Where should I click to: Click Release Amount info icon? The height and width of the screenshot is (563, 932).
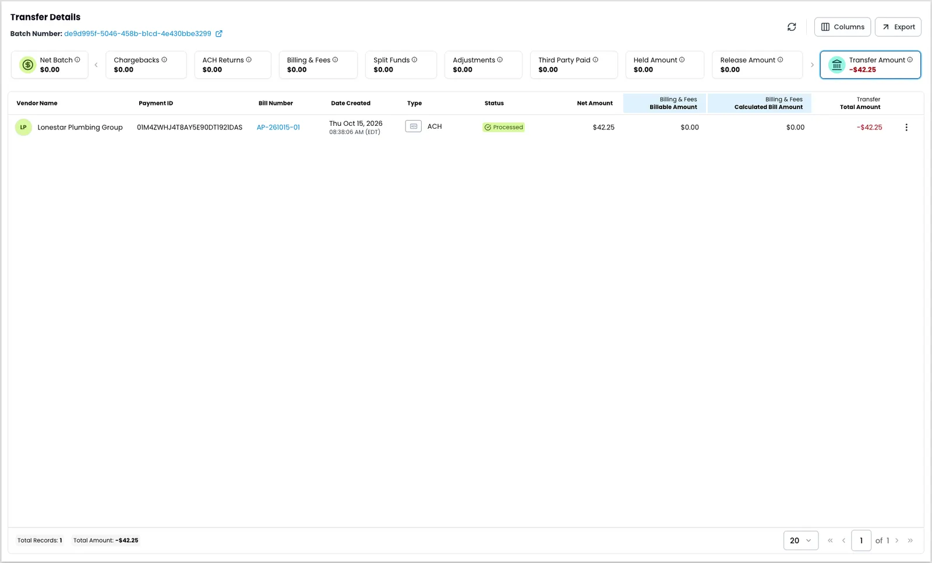click(781, 59)
